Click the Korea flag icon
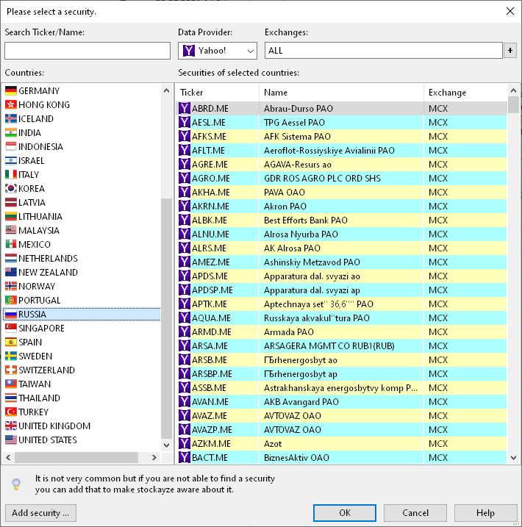Screen dimensions: 522x527 [x=11, y=189]
